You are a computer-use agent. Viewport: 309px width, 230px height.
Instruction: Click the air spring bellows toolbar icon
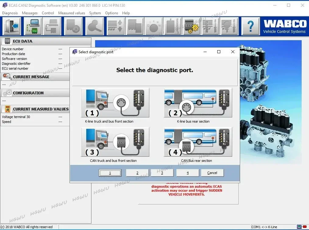172,26
